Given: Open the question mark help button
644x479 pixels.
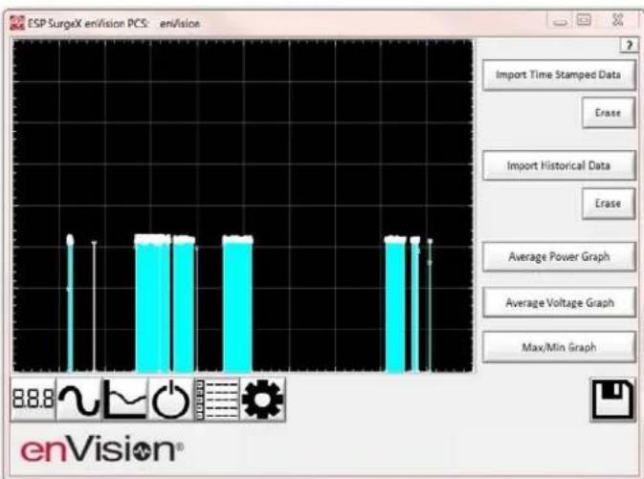Looking at the screenshot, I should (630, 46).
